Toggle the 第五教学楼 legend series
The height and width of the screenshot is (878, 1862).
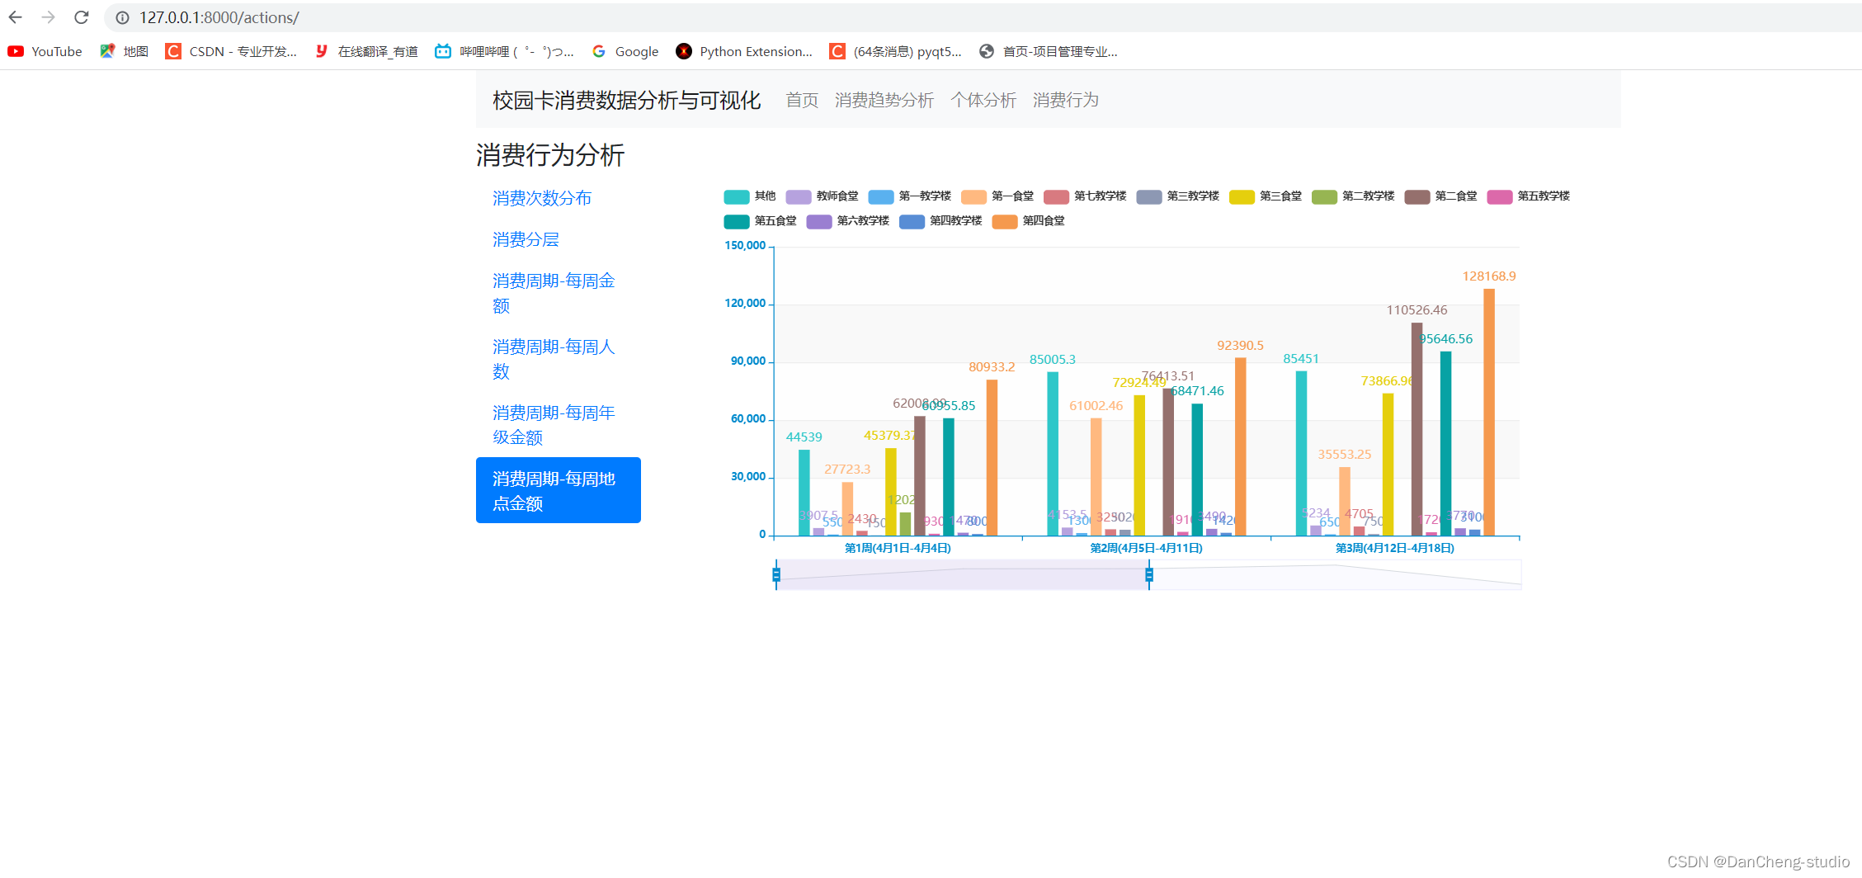pyautogui.click(x=1528, y=196)
